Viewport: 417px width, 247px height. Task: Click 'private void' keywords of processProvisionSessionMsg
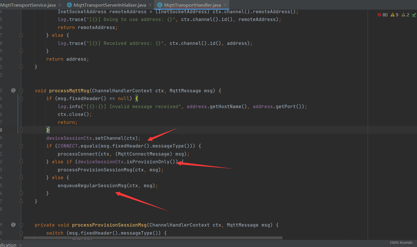(x=52, y=225)
